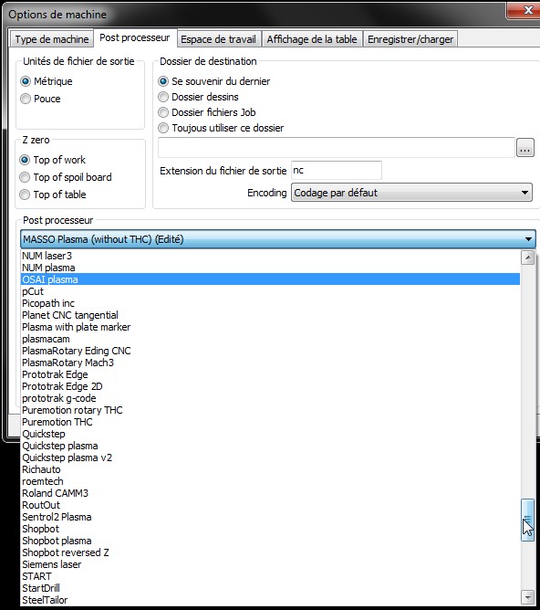The image size is (540, 610).
Task: Go to Affichage de la table tab
Action: coord(312,39)
